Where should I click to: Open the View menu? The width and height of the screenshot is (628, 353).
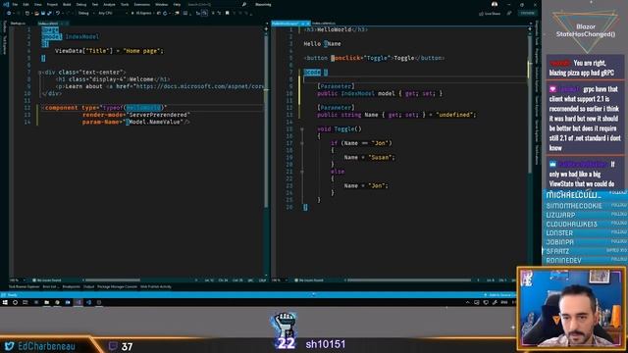coord(37,4)
